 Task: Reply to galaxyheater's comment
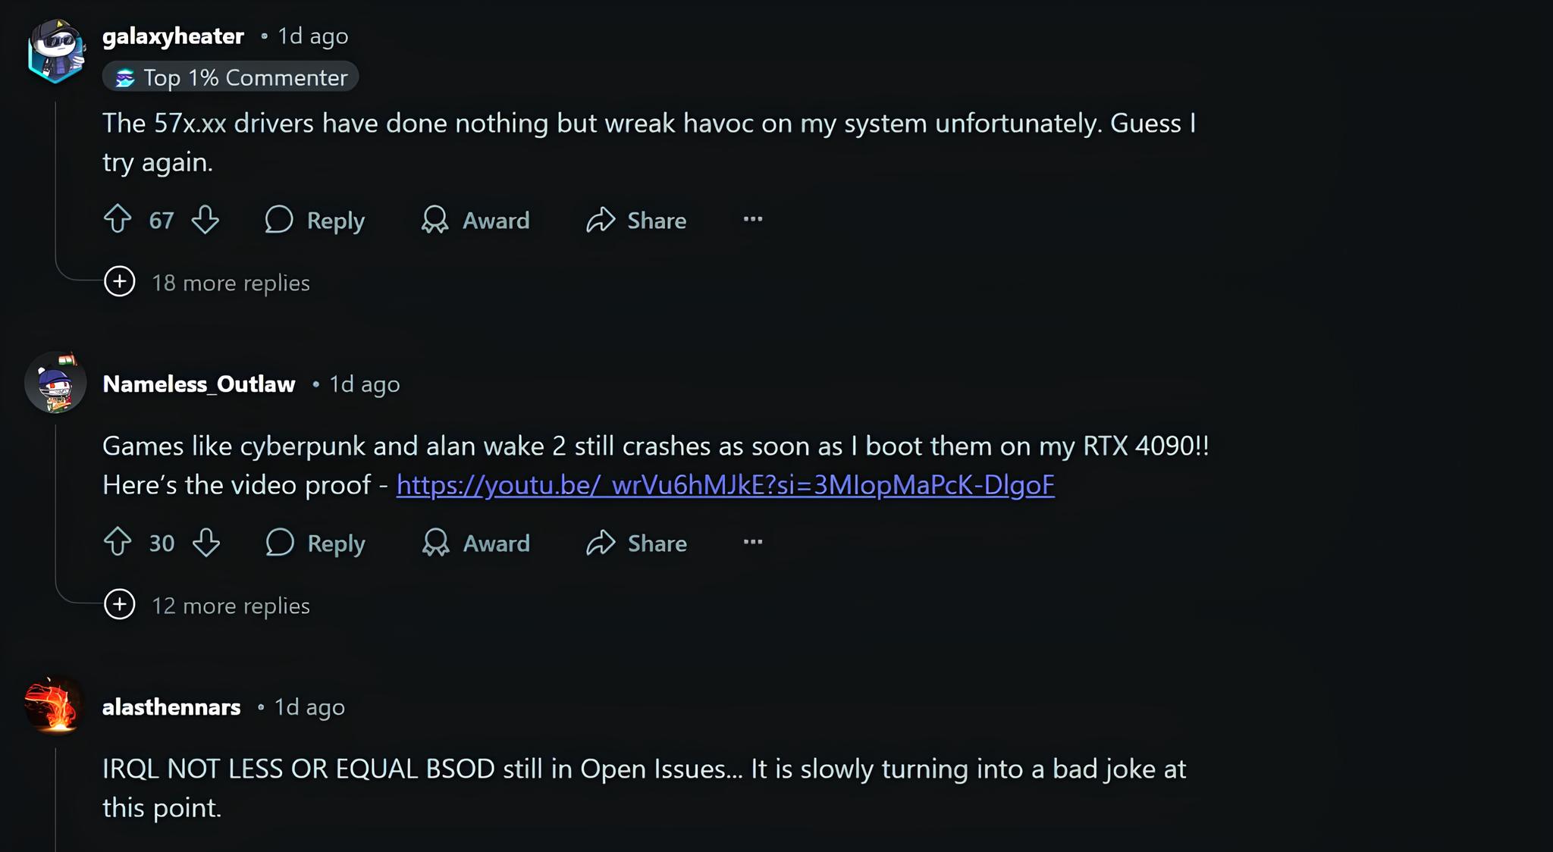(315, 221)
